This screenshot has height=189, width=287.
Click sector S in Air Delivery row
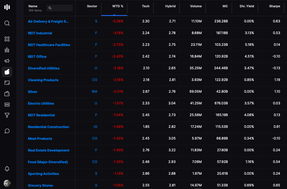tap(96, 21)
